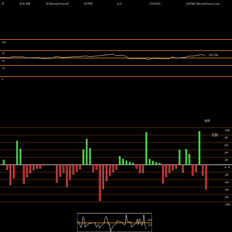Click the 50 level label on RSI axis

(x=3, y=61)
